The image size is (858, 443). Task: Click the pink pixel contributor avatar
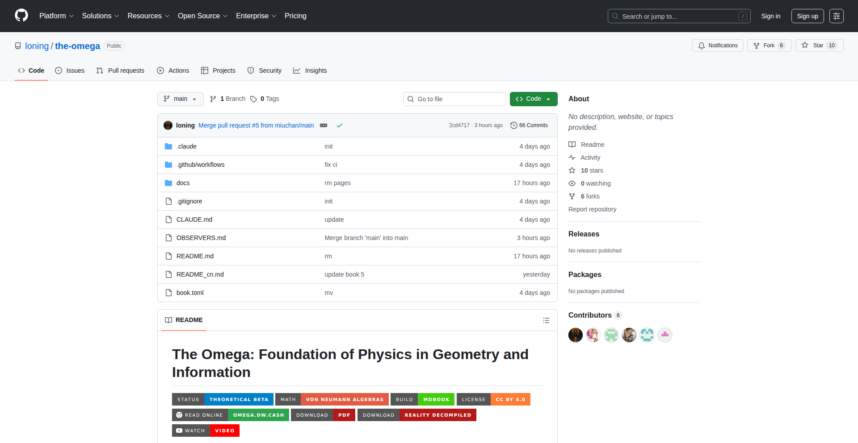click(x=665, y=335)
